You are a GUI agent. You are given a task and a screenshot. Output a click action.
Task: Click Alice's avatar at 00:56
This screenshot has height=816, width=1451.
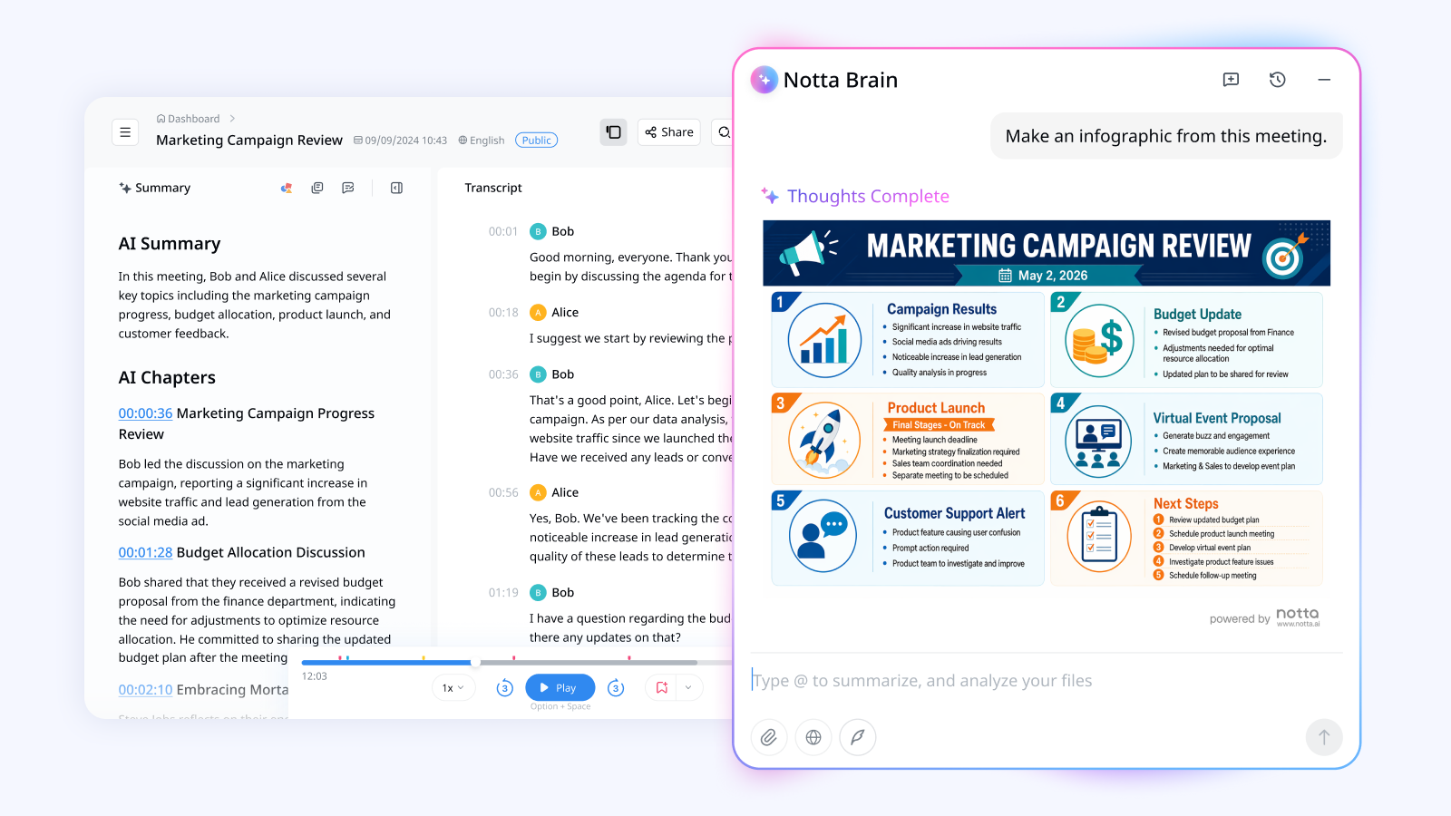click(x=538, y=492)
